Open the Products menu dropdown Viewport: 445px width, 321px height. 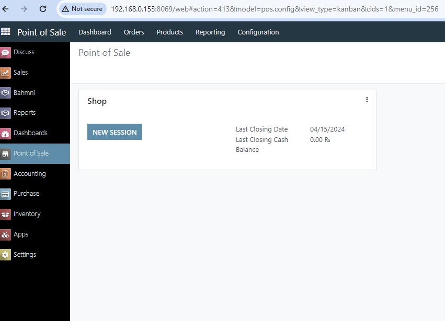[x=169, y=32]
